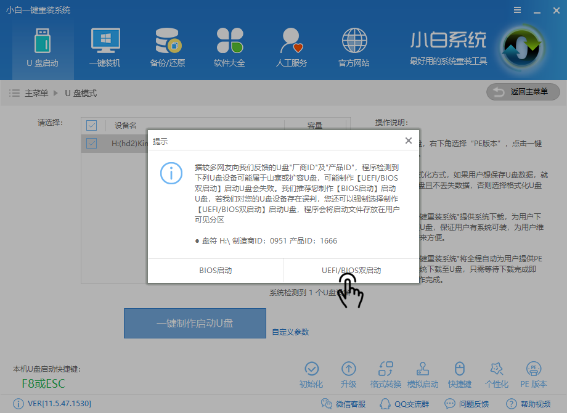Open the 格式转换 format conversion tool
This screenshot has height=413, width=567.
click(x=386, y=373)
